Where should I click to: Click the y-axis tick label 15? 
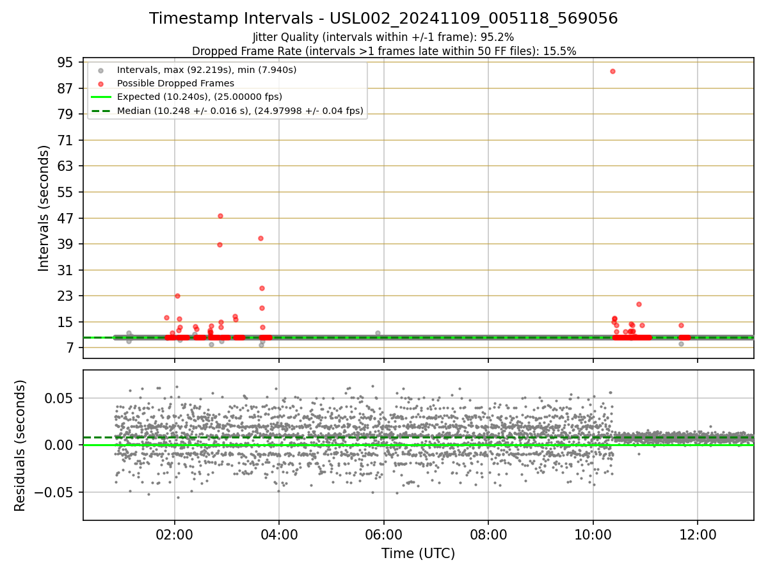tap(65, 322)
